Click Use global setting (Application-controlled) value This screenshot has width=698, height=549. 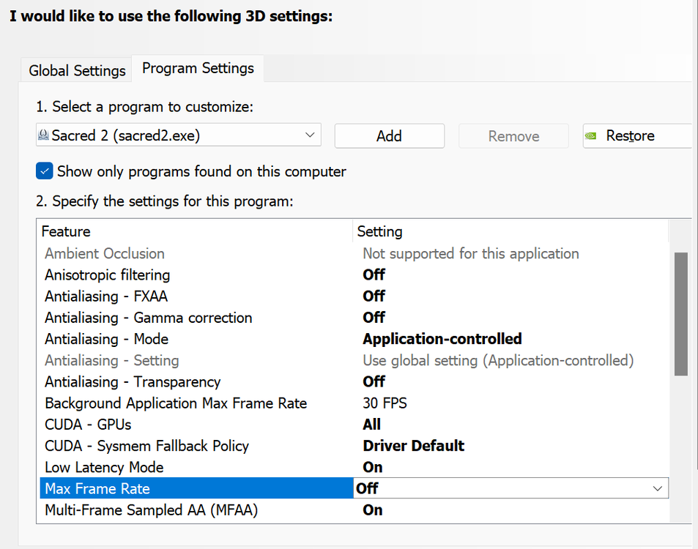point(498,360)
